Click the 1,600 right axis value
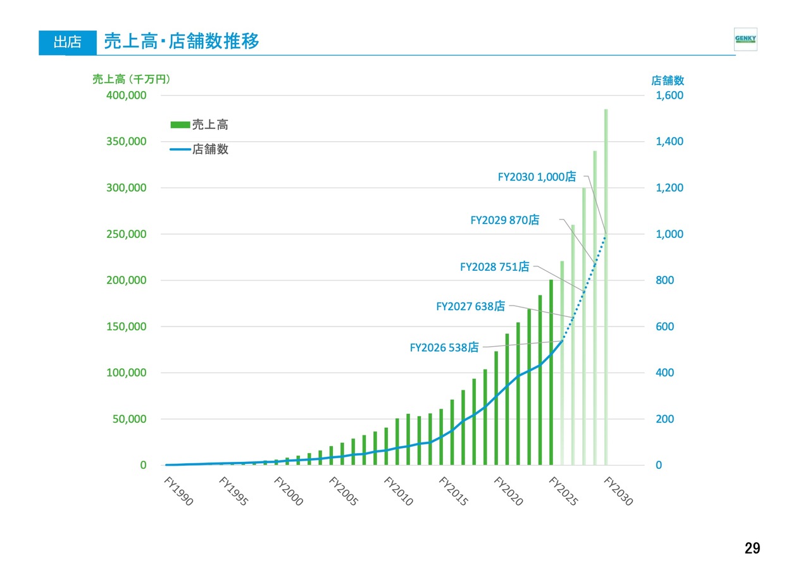Viewport: 810px width, 572px height. click(x=670, y=96)
